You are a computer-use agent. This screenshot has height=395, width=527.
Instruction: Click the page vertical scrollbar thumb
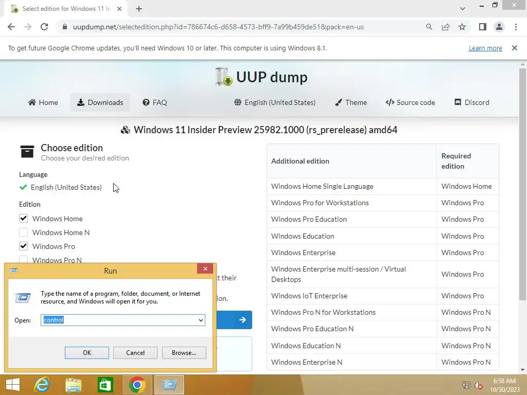tap(522, 184)
